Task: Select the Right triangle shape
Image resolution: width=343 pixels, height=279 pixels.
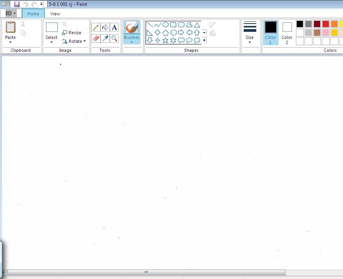Action: [150, 33]
